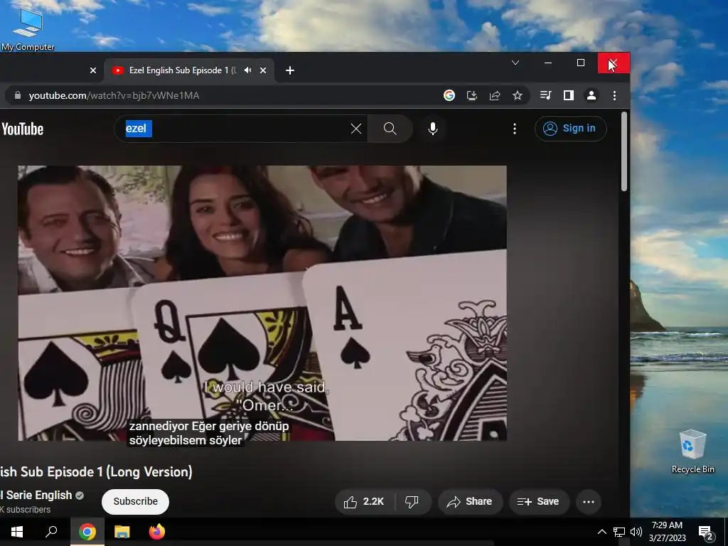Share the video
This screenshot has width=728, height=546.
click(x=469, y=501)
